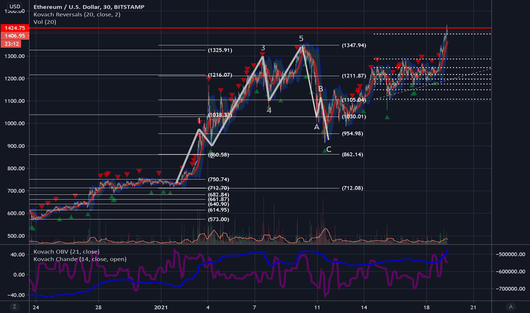Select corrective wave label B

pos(320,89)
